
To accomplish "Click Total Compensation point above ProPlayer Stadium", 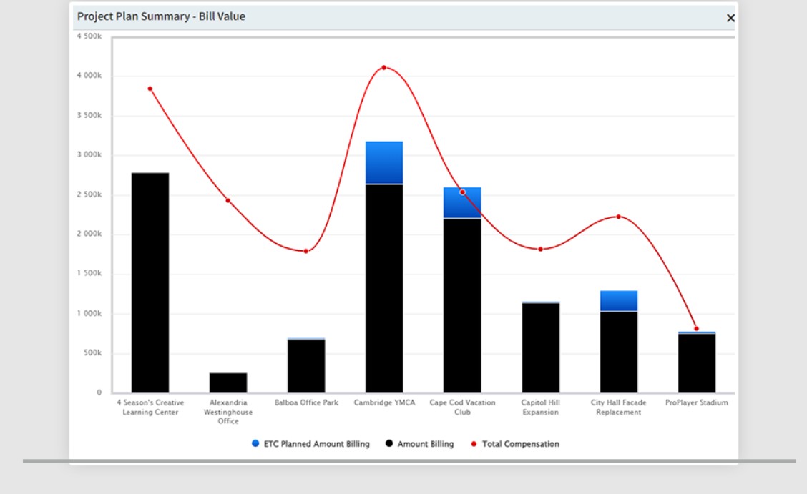I will pyautogui.click(x=696, y=328).
